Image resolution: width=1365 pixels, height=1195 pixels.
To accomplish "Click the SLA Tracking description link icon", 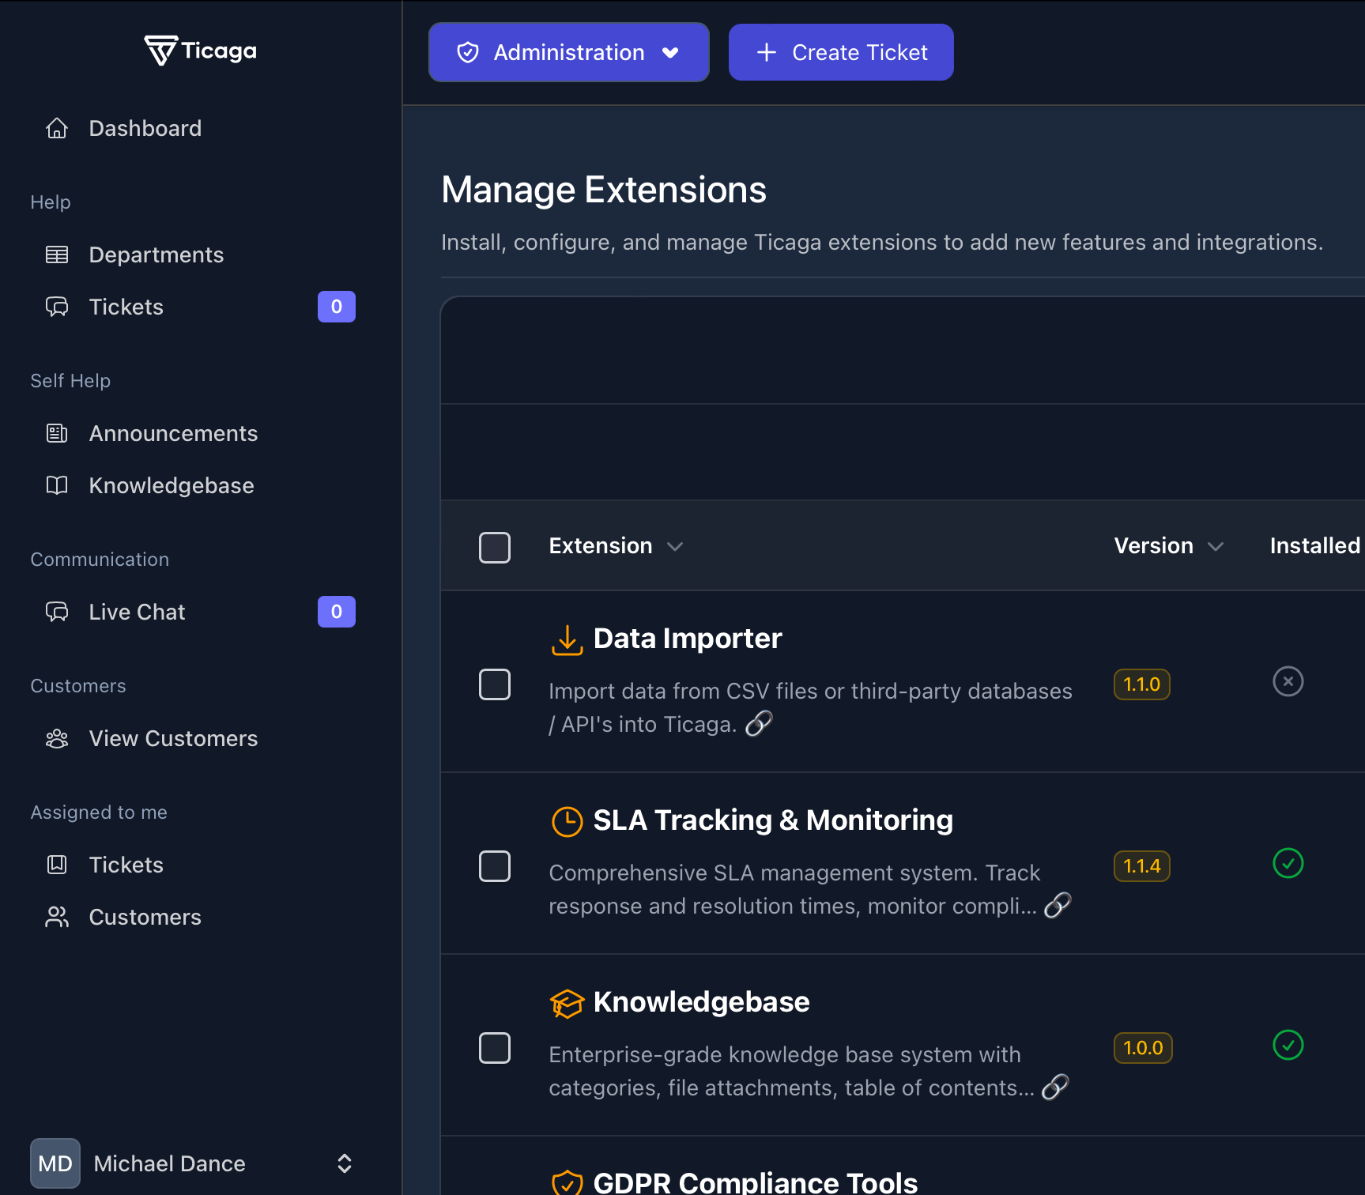I will (x=1057, y=905).
